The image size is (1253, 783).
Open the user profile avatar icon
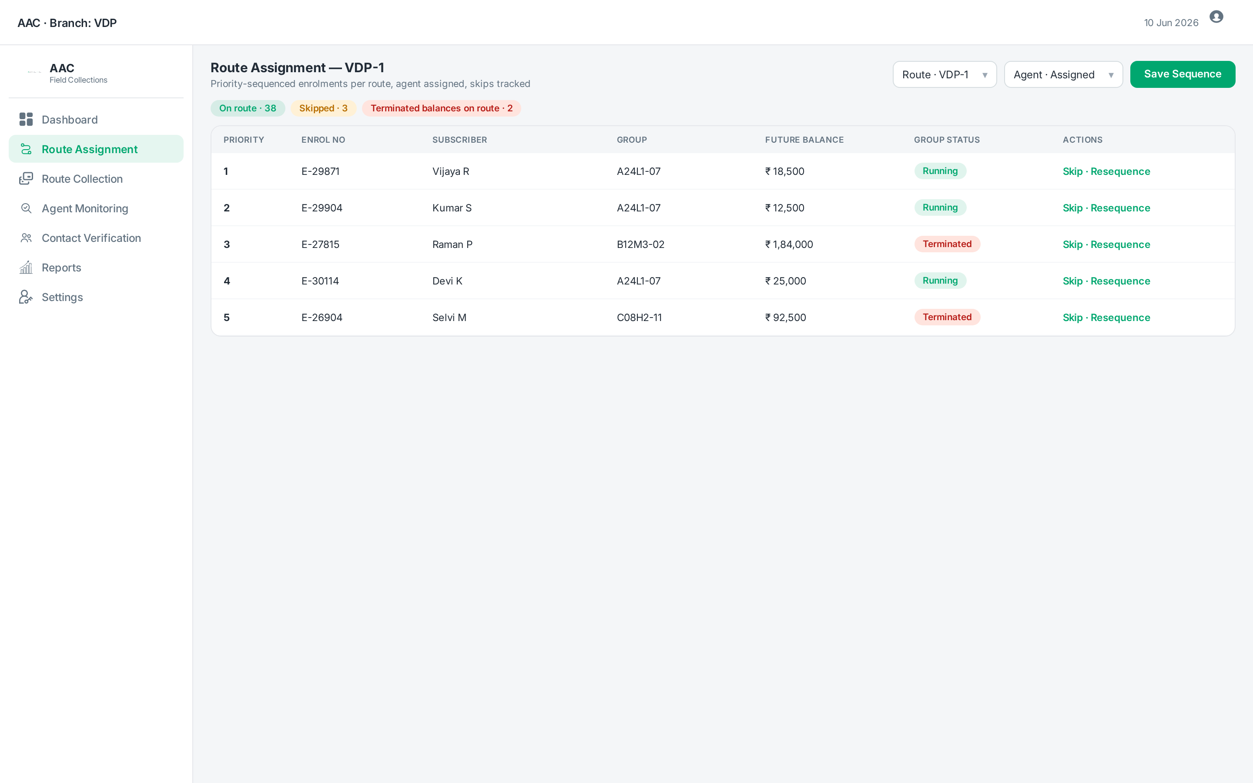pos(1216,17)
